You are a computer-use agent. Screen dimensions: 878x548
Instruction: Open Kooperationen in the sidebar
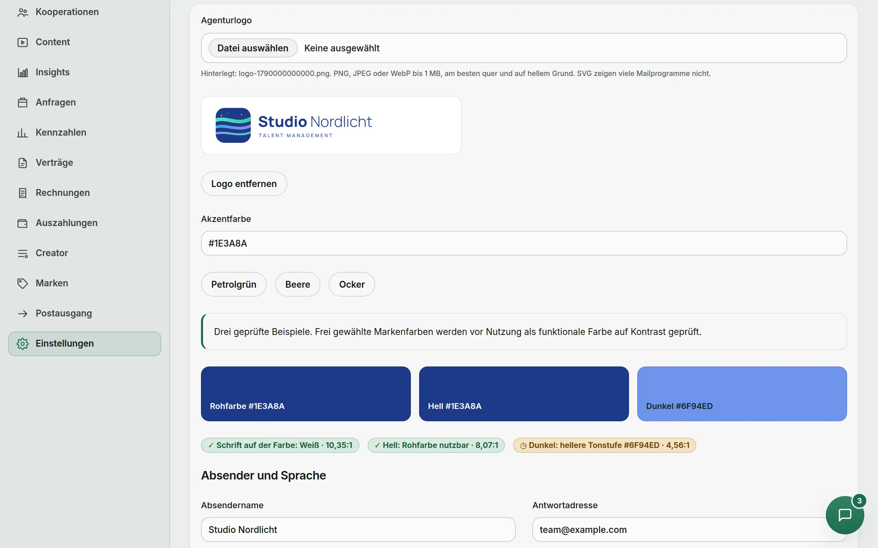click(84, 12)
